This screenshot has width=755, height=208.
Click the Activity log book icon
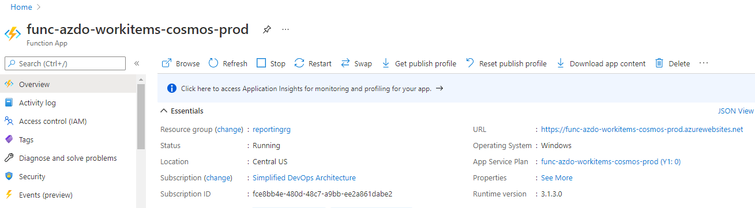tap(9, 103)
